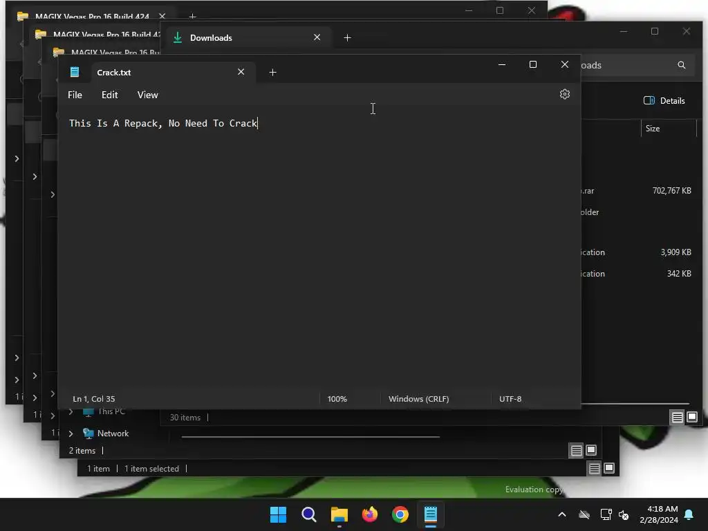
Task: Open the Notepad View menu
Action: click(x=148, y=95)
